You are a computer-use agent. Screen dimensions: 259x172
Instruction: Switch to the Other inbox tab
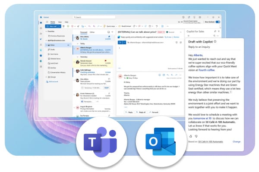(92, 32)
